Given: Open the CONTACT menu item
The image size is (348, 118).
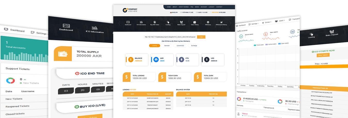Looking at the screenshot, I should tap(219, 7).
